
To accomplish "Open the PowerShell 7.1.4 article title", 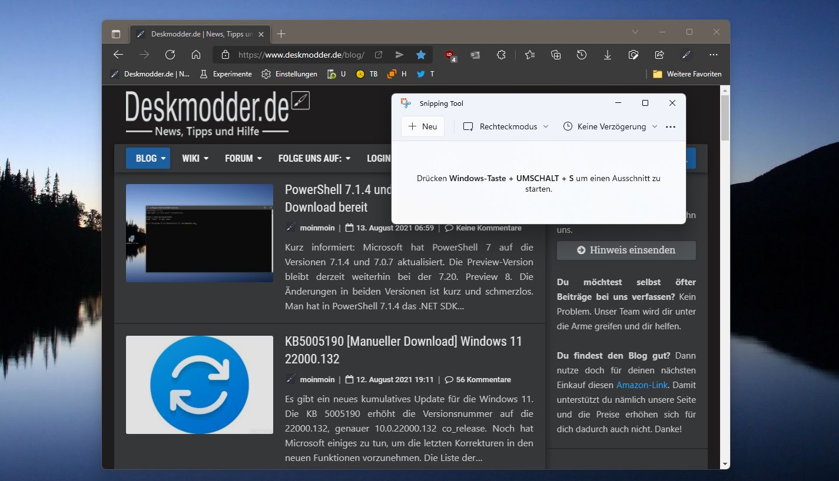I will click(x=338, y=198).
